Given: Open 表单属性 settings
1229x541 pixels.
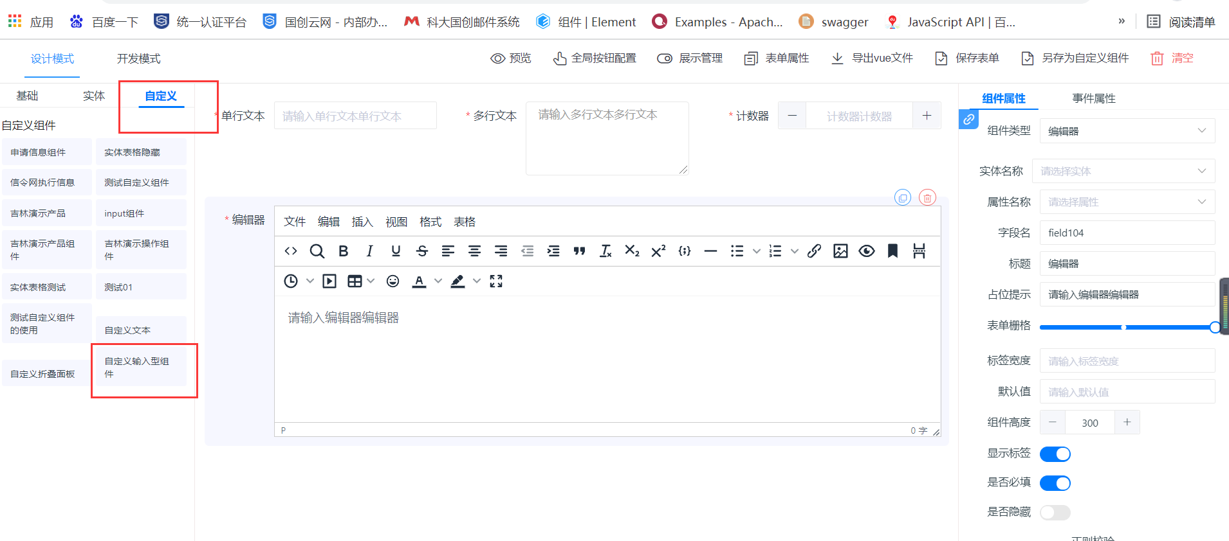Looking at the screenshot, I should click(x=777, y=58).
